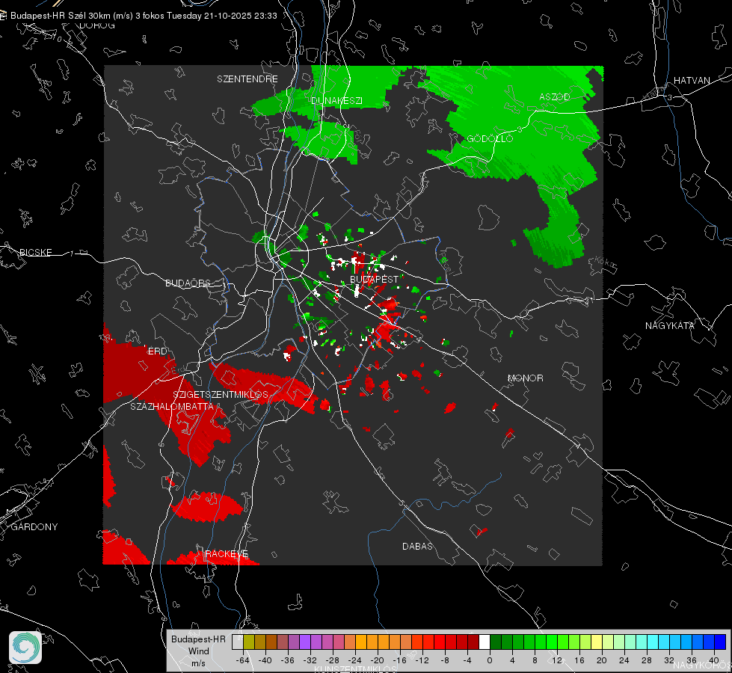Click the '-64' value in the legend

click(x=243, y=660)
